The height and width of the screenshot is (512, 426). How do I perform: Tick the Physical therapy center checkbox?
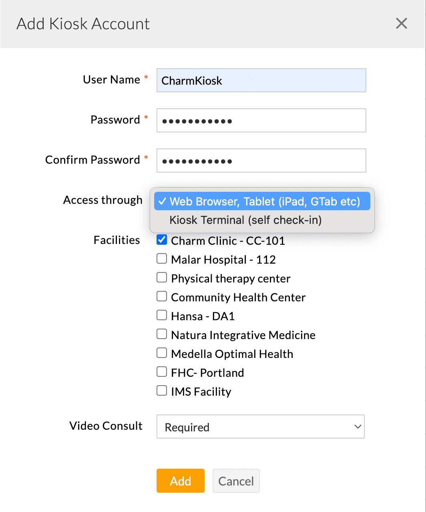tap(162, 278)
